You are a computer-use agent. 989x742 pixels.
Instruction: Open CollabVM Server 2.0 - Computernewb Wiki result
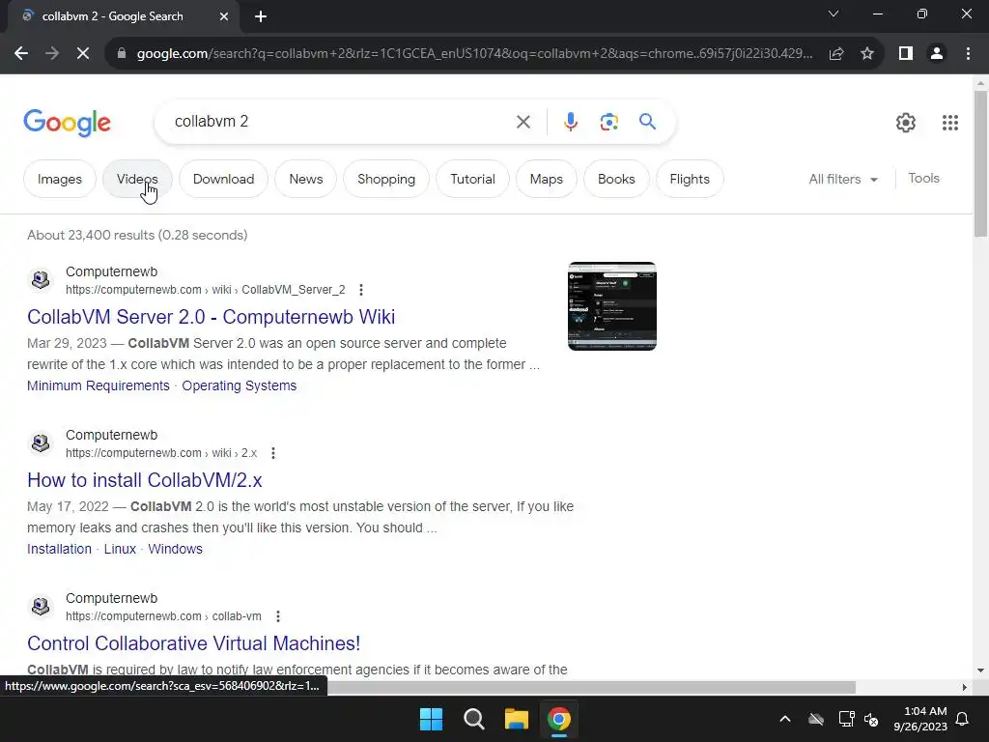pyautogui.click(x=211, y=317)
